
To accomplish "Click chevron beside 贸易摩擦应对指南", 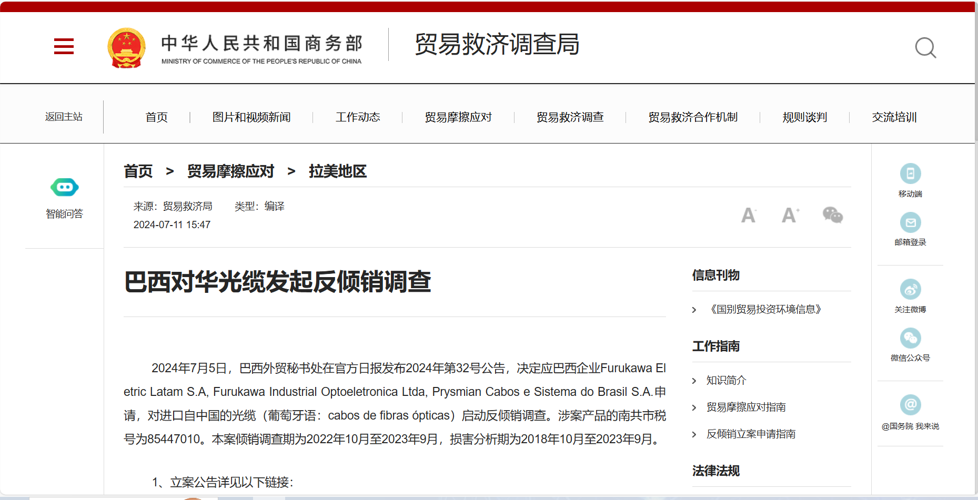I will [694, 408].
